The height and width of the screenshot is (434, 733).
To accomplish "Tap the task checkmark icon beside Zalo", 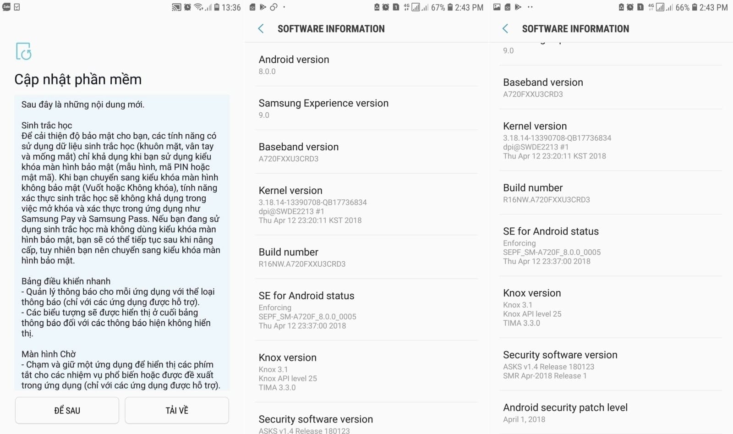I will (x=17, y=7).
